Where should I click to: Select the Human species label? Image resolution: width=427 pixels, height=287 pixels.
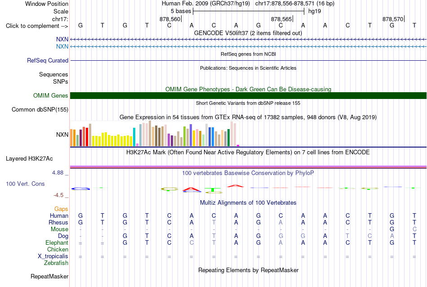click(x=59, y=215)
